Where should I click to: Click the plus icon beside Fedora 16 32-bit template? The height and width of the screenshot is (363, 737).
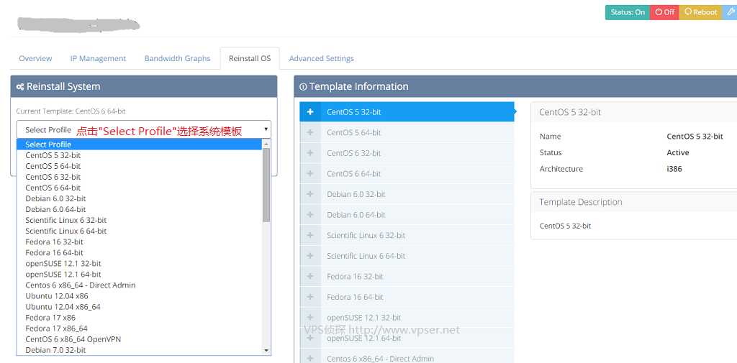[310, 277]
